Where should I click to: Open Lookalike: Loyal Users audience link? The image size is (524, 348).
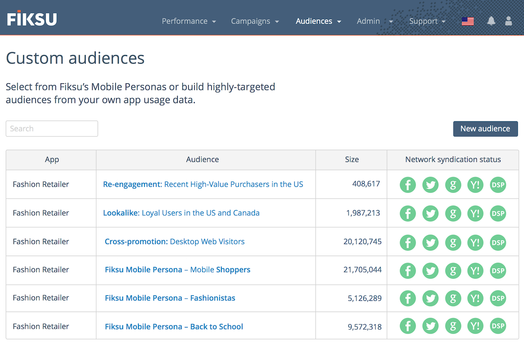coord(181,213)
